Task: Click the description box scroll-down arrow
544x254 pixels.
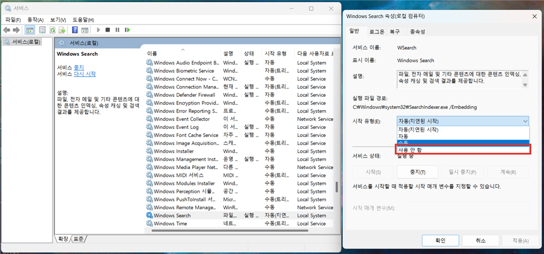Action: point(525,85)
